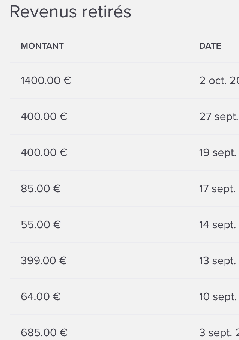Click the Revenus retirés heading
Screen dimensions: 239x340
(70, 12)
